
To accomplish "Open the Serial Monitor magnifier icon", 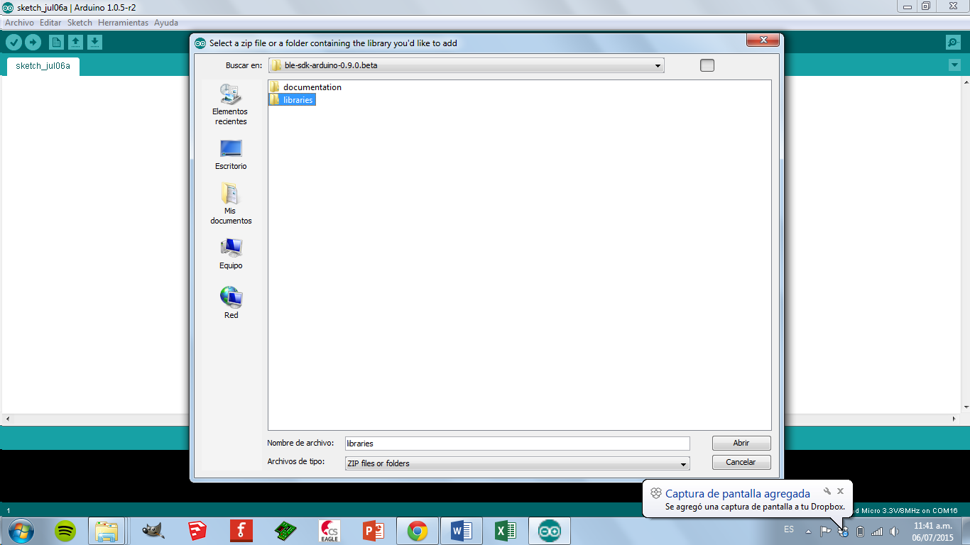I will pyautogui.click(x=954, y=43).
